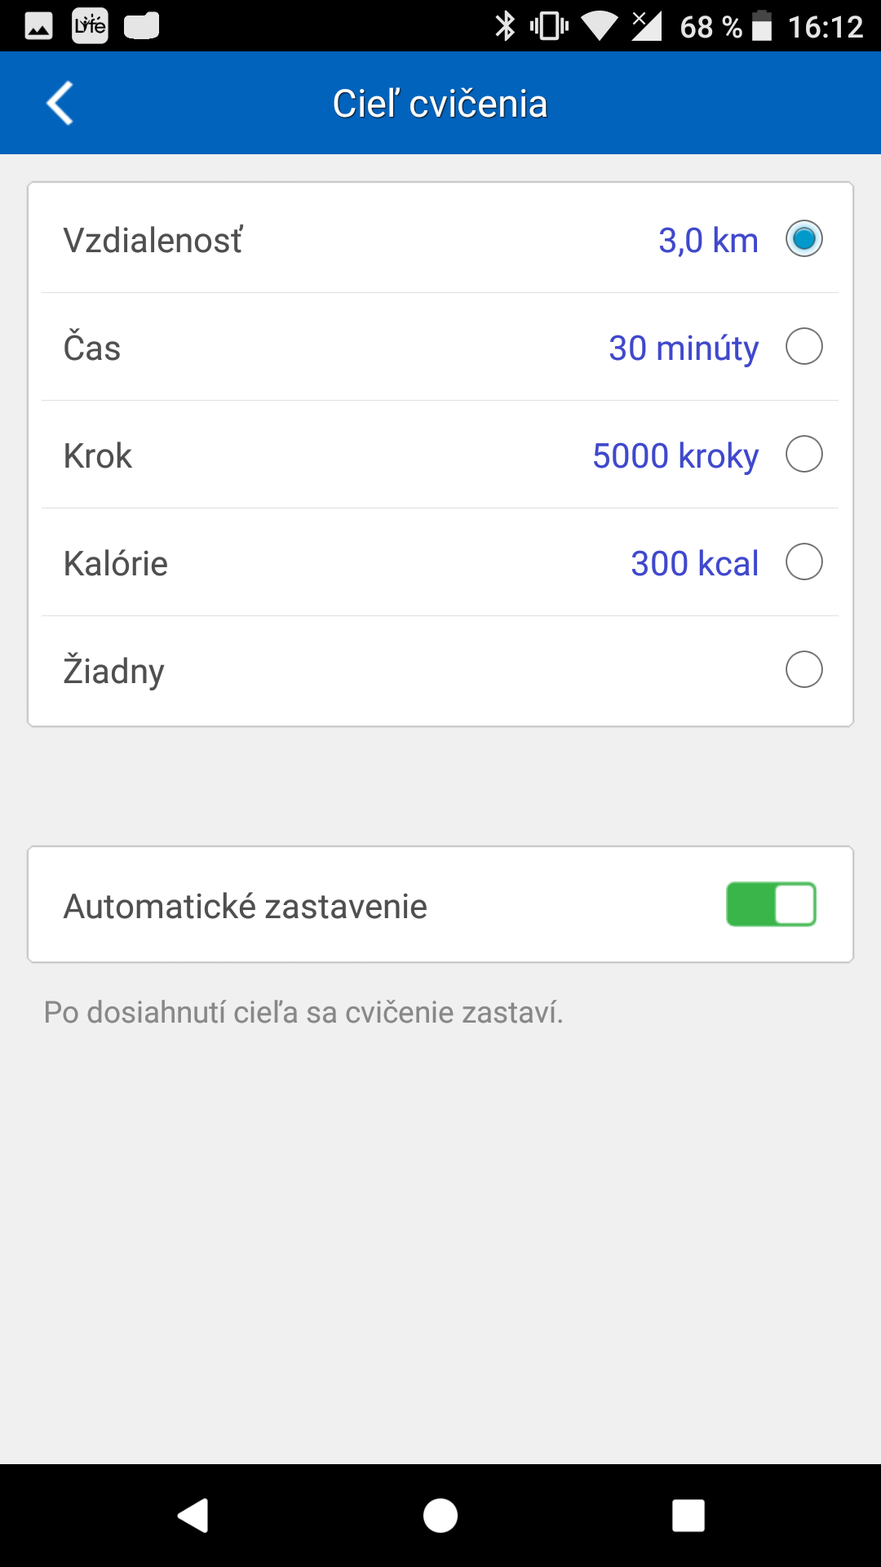Disable the Automatické zastavenie switch
The image size is (881, 1567).
tap(771, 904)
